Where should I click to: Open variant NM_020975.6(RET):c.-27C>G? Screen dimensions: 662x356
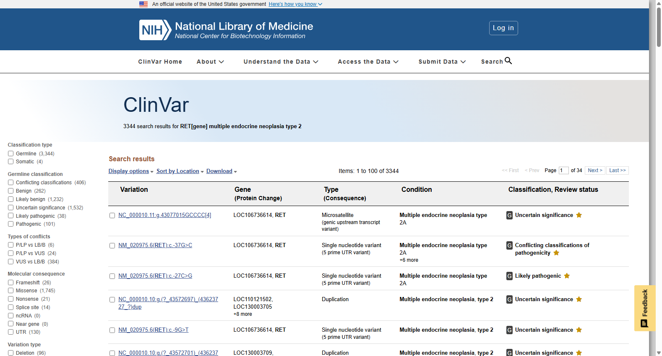[155, 276]
